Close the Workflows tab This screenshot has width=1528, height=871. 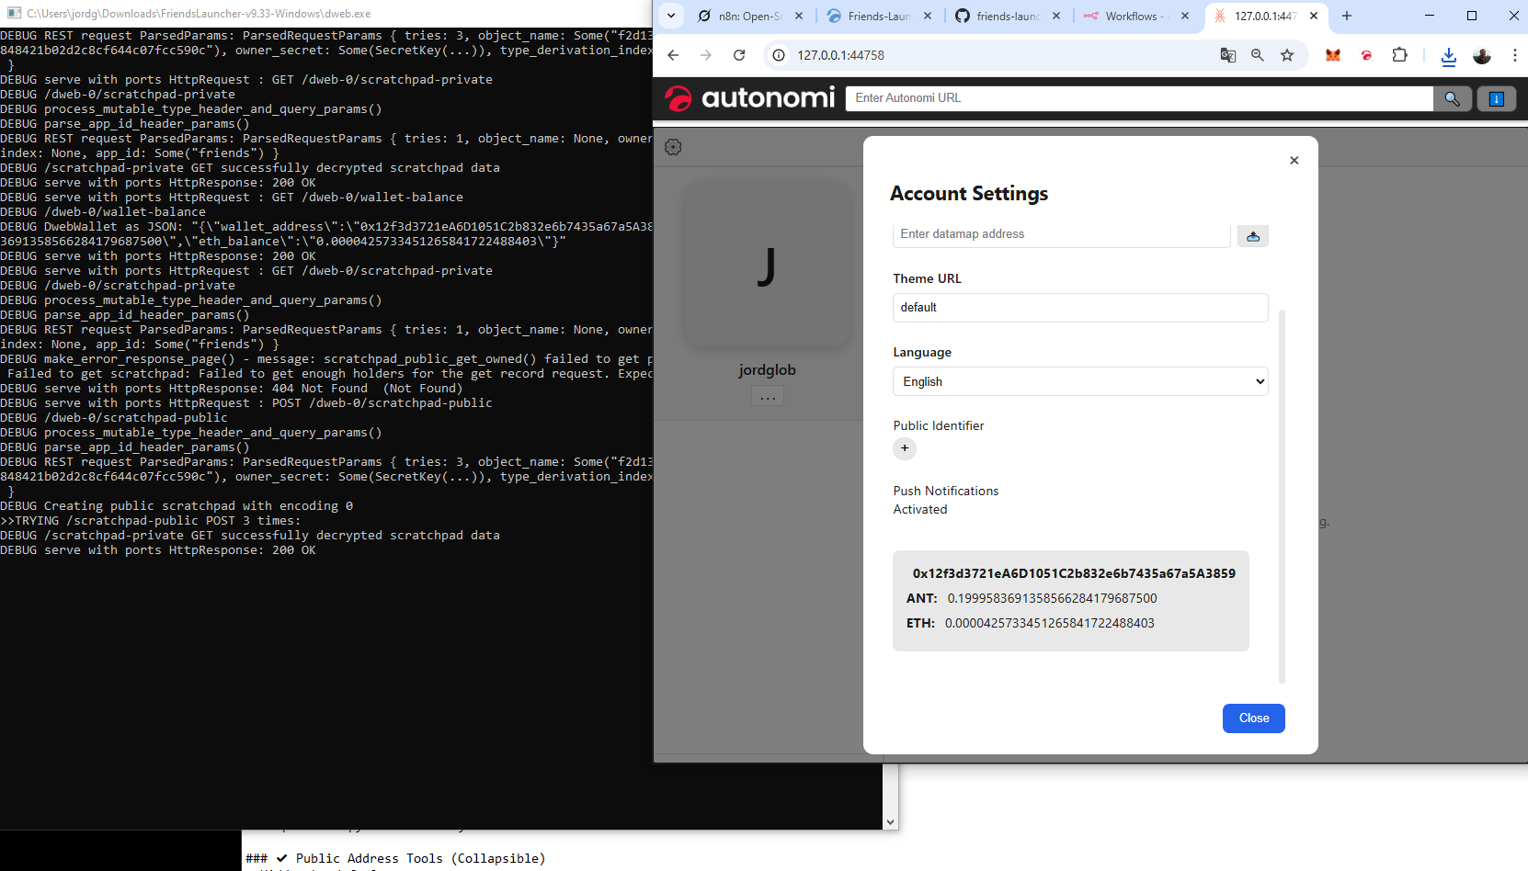1185,16
